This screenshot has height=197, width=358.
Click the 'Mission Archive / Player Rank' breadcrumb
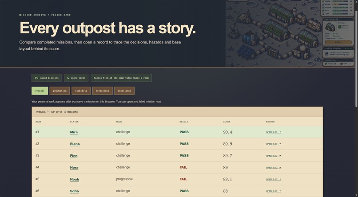tap(45, 15)
